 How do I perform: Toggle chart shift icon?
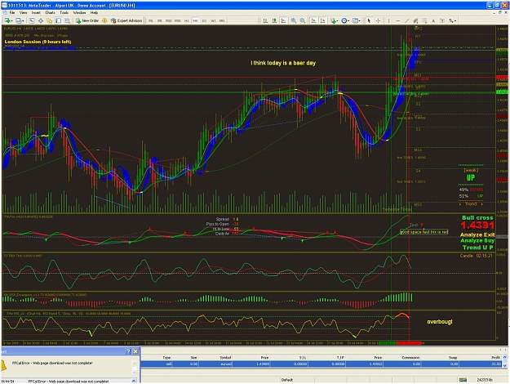(322, 20)
